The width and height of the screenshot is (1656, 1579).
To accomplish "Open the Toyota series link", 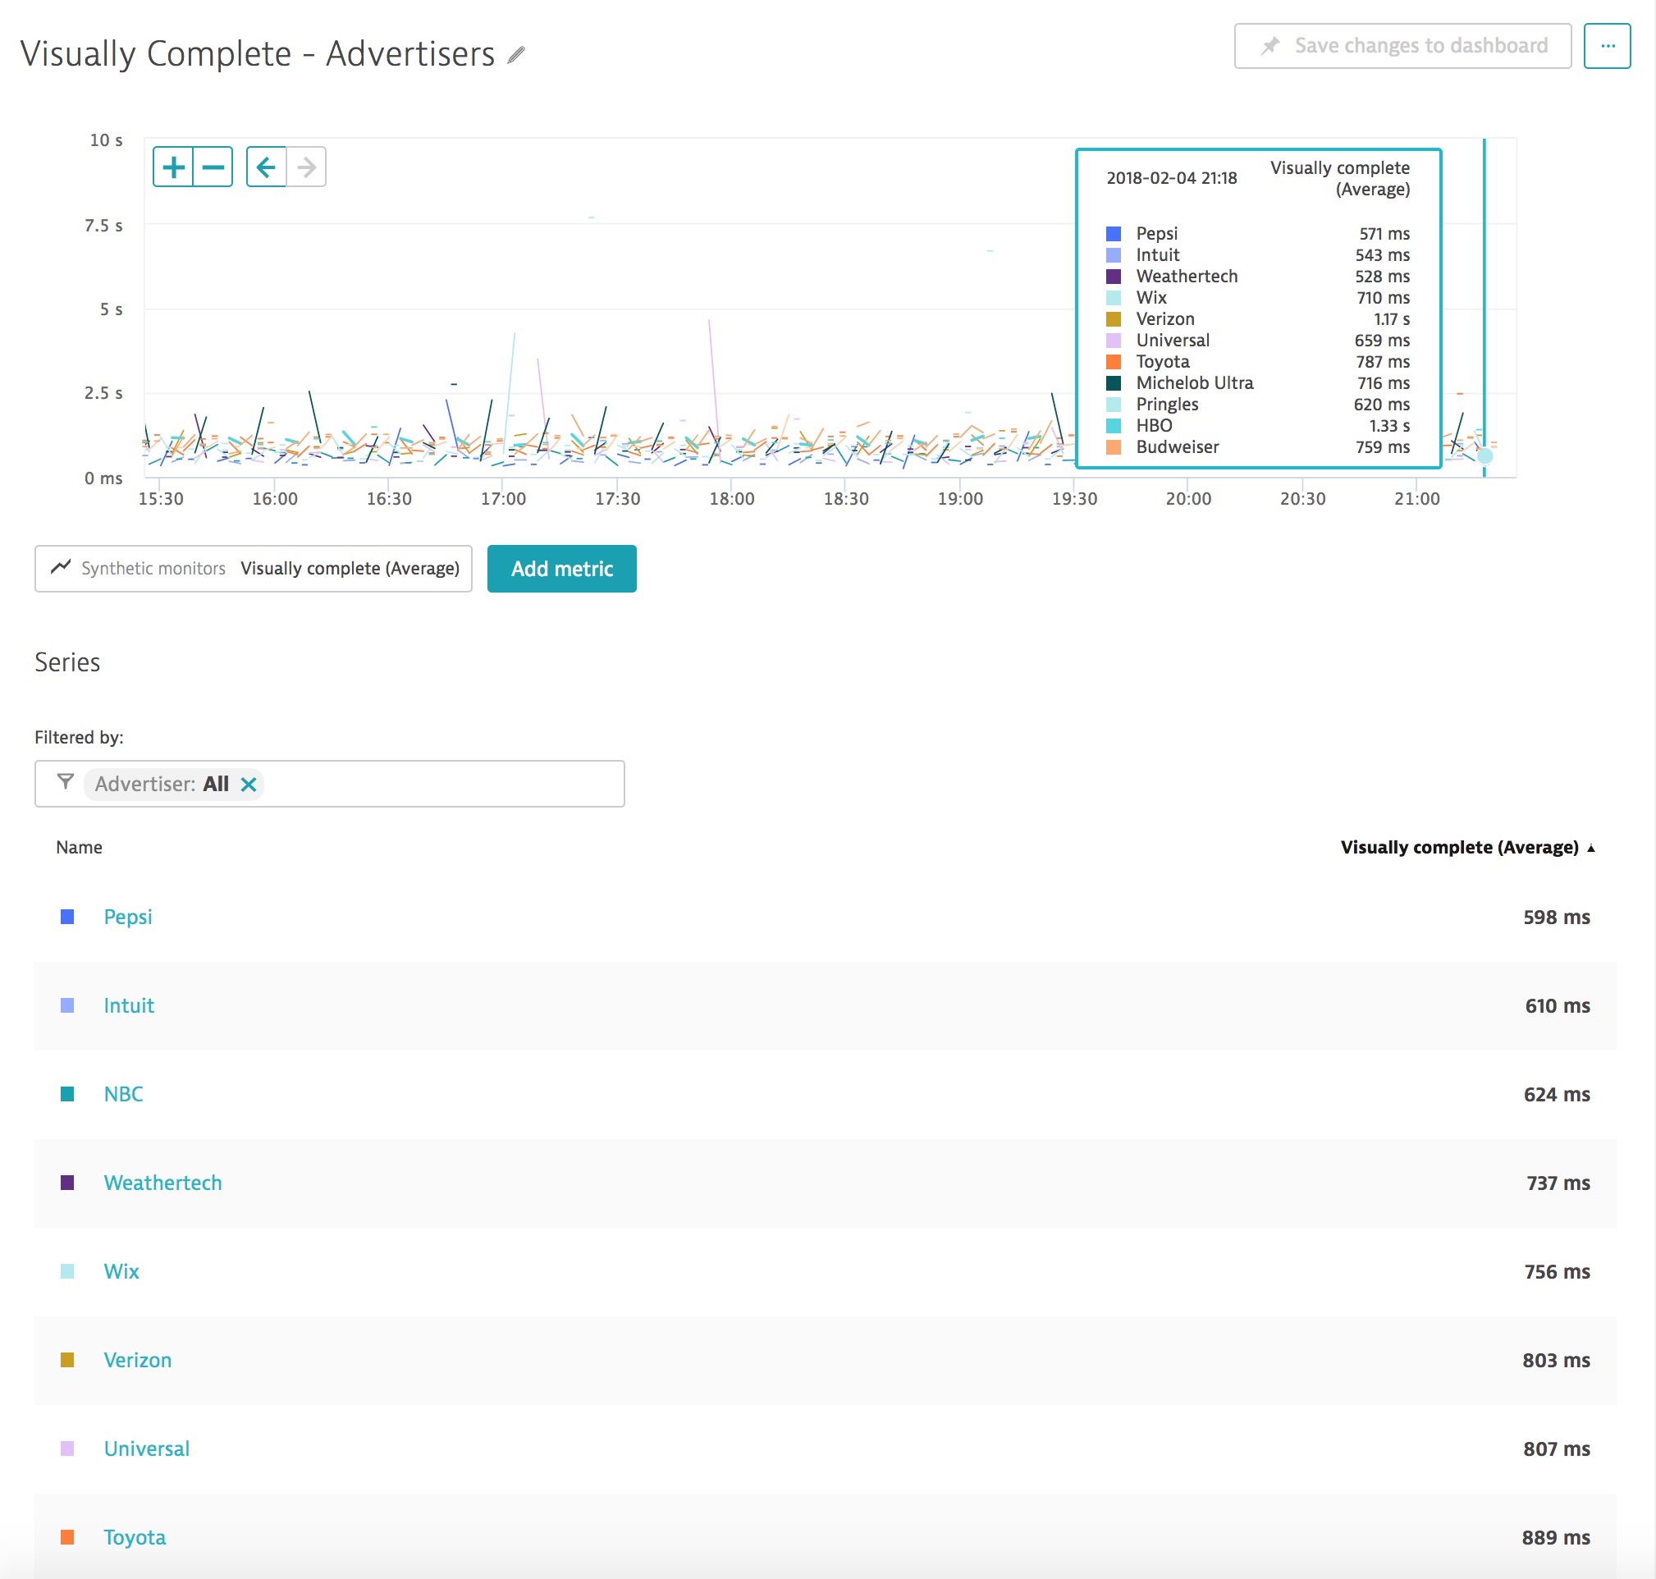I will [x=135, y=1537].
